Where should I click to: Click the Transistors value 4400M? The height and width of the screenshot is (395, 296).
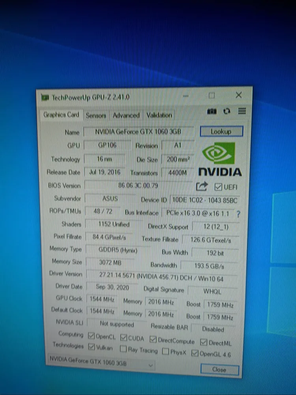tap(178, 173)
